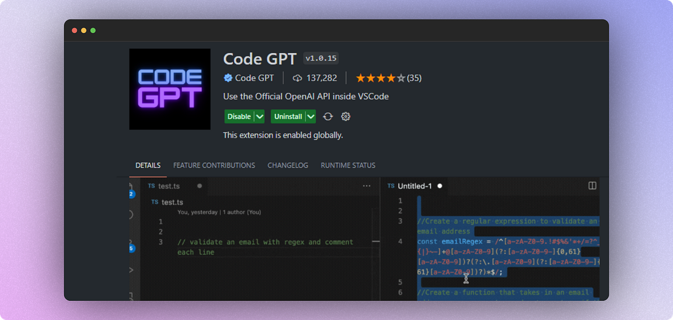Click the '//Create a function that takes' comment
The height and width of the screenshot is (320, 673).
503,293
